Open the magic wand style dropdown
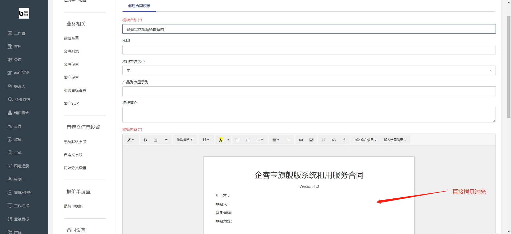Image resolution: width=511 pixels, height=234 pixels. (130, 140)
